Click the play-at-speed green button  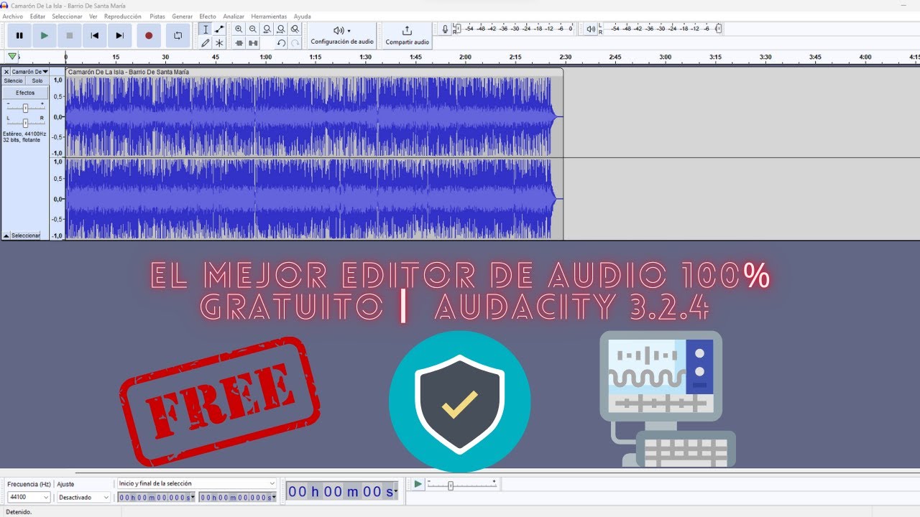pyautogui.click(x=418, y=485)
